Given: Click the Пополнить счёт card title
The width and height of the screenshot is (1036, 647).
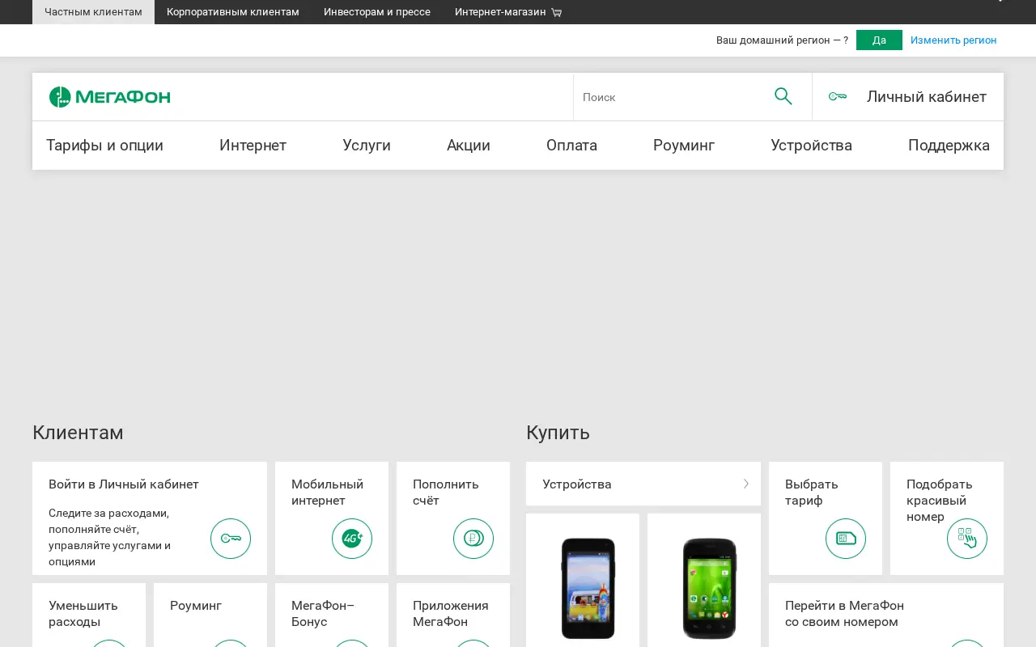Looking at the screenshot, I should [446, 492].
